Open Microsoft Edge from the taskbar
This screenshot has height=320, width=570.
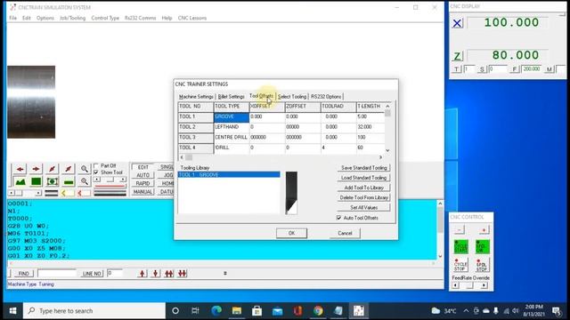tap(216, 310)
